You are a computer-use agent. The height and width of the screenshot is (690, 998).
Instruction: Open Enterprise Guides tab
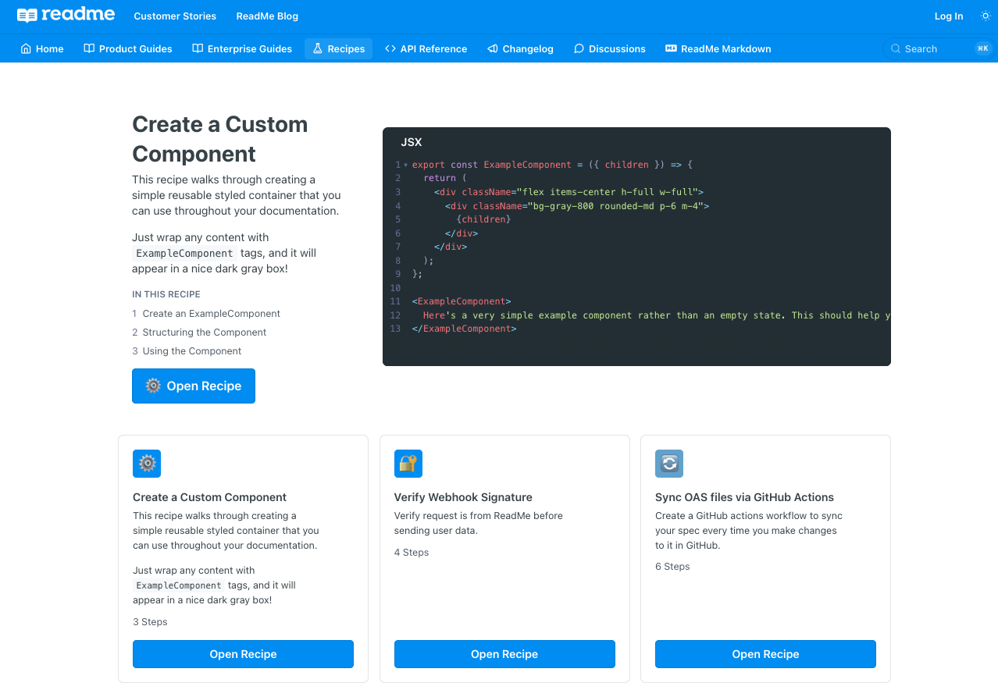[242, 48]
